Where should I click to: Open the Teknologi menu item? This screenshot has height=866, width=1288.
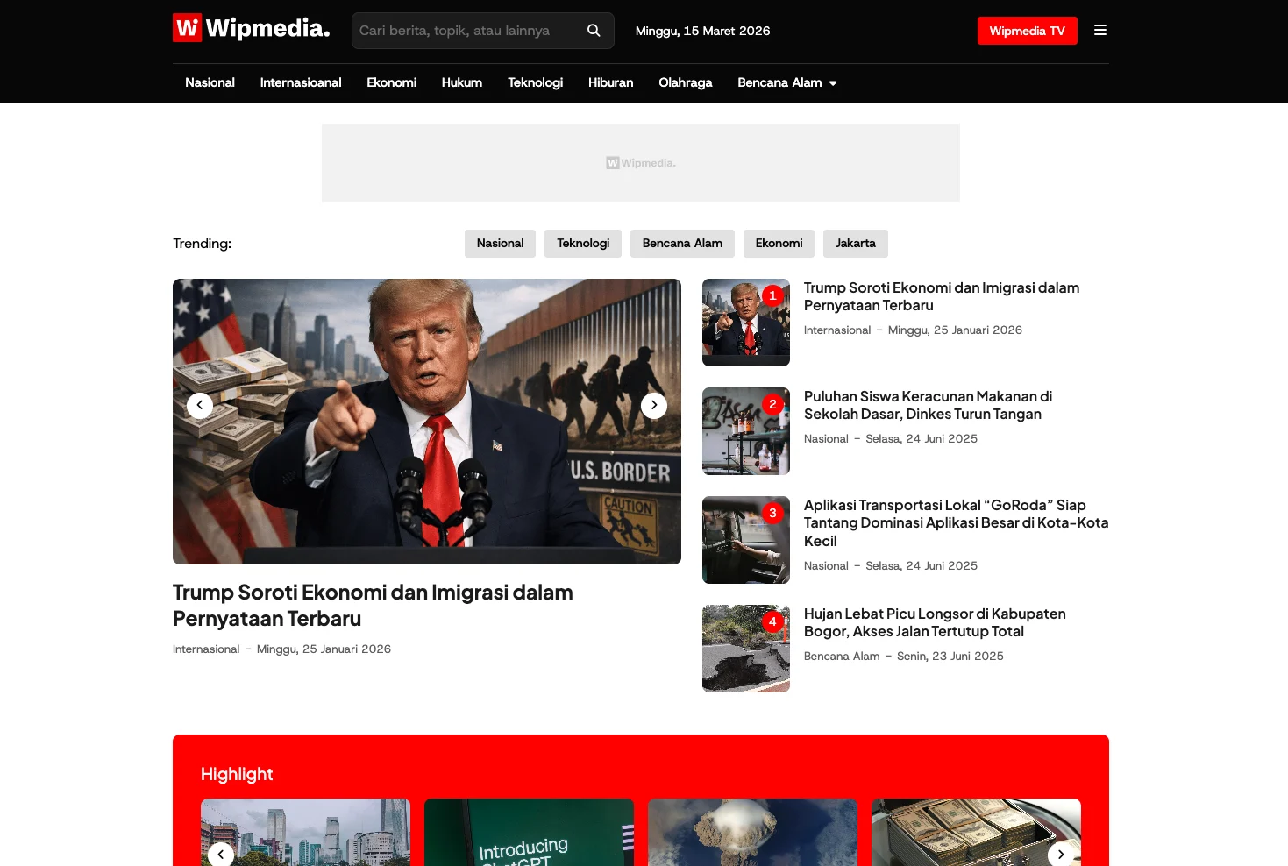pyautogui.click(x=535, y=82)
